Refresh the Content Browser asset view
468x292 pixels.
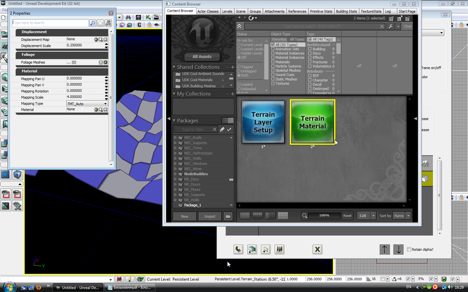(252, 18)
